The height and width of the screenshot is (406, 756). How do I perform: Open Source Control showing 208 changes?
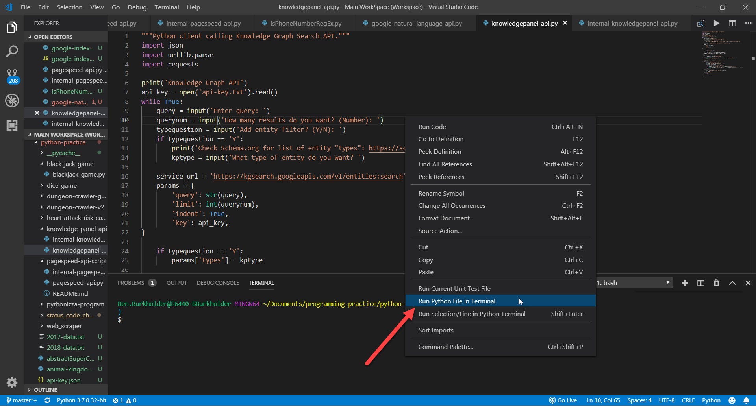12,76
